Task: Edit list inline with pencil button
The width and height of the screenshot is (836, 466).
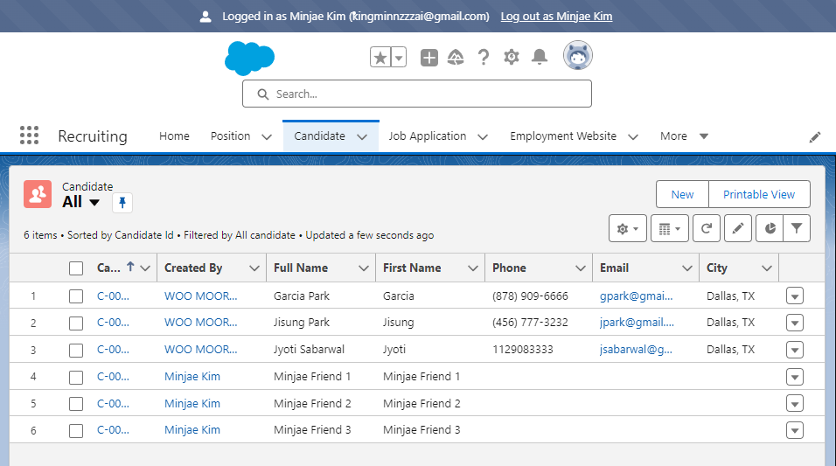Action: (738, 229)
